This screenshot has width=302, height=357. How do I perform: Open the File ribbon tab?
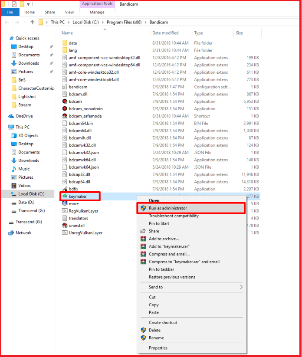(10, 12)
